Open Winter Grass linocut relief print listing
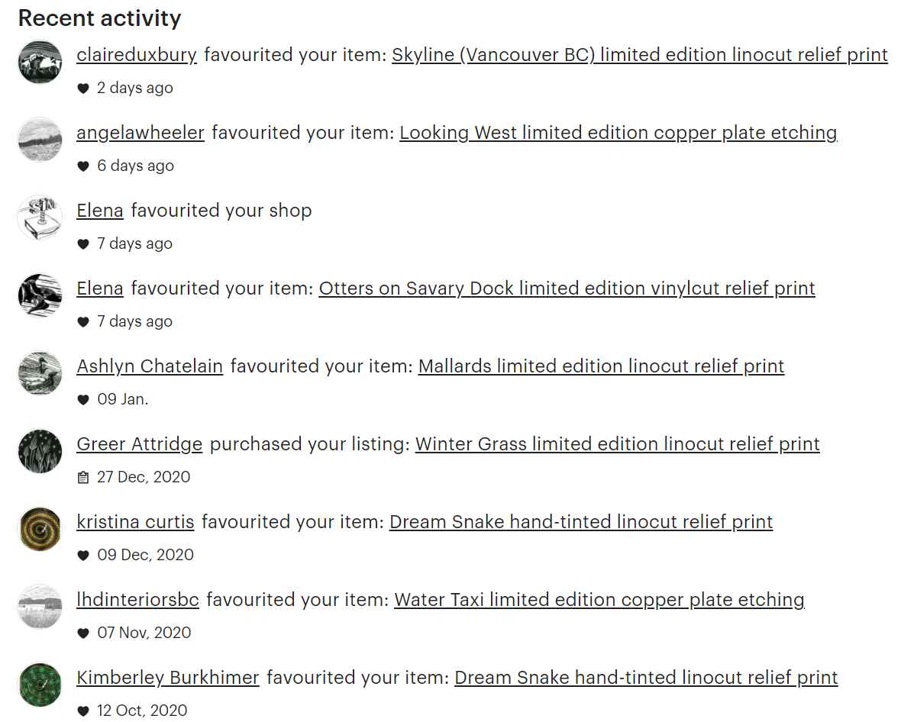This screenshot has width=901, height=722. pos(618,444)
